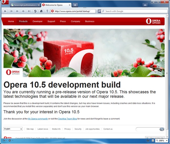Open the Products menu item
Viewport: 170px width, 144px height.
(x=23, y=21)
